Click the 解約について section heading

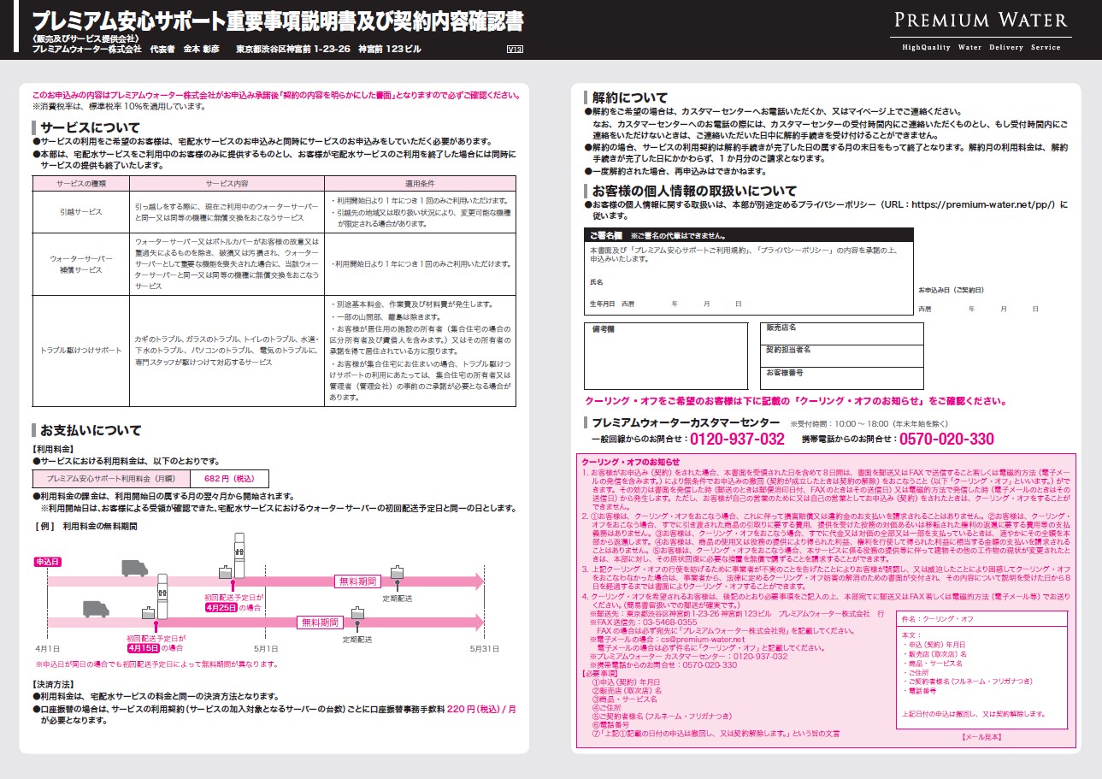pyautogui.click(x=631, y=97)
